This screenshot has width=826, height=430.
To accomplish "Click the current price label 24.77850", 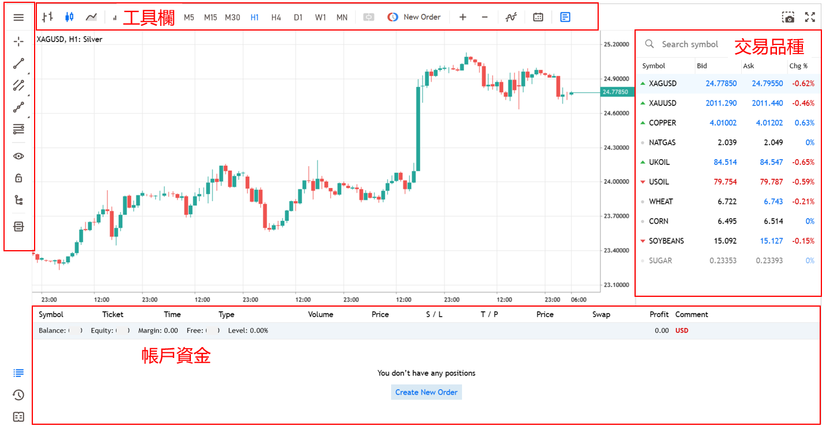I will coord(618,92).
